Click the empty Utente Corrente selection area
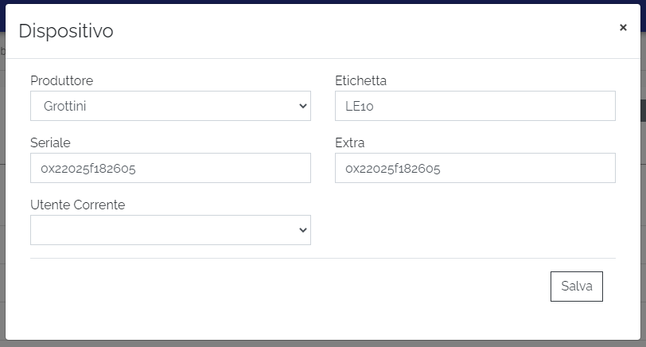This screenshot has height=347, width=646. click(x=159, y=230)
